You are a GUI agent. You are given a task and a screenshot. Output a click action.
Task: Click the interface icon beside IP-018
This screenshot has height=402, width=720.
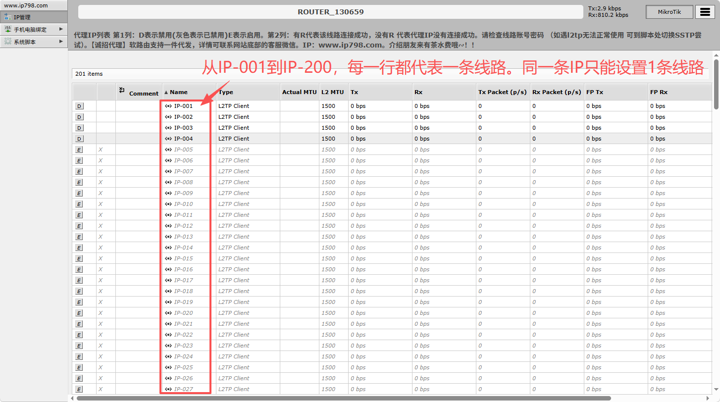click(x=168, y=291)
